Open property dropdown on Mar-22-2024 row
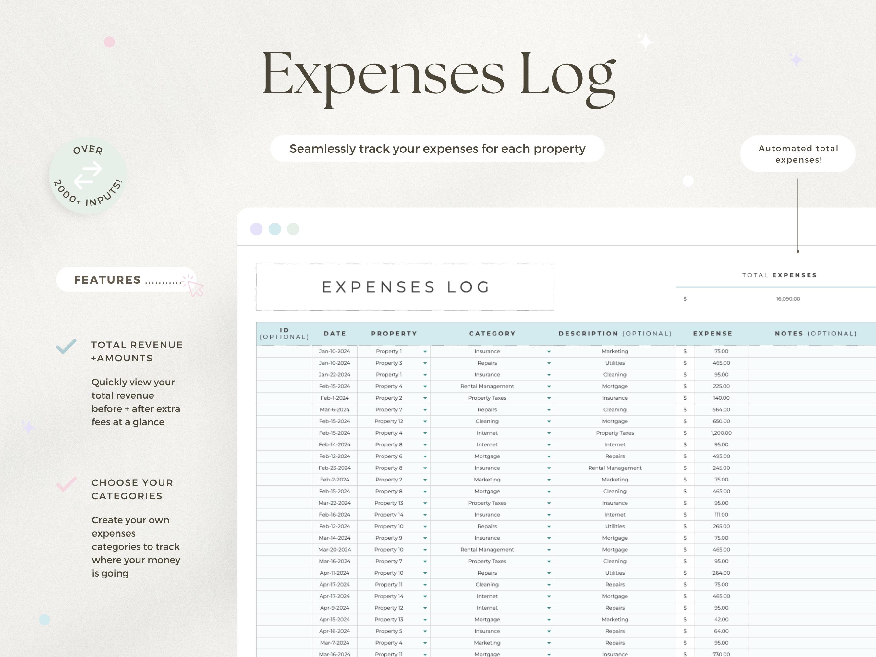This screenshot has height=657, width=876. (425, 503)
